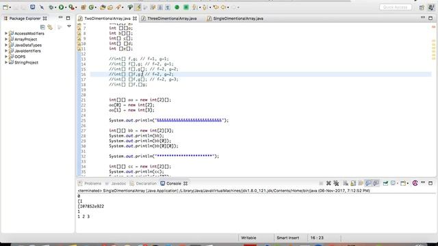Open the Run configurations dropdown arrow
This screenshot has height=246, width=438.
pos(66,8)
